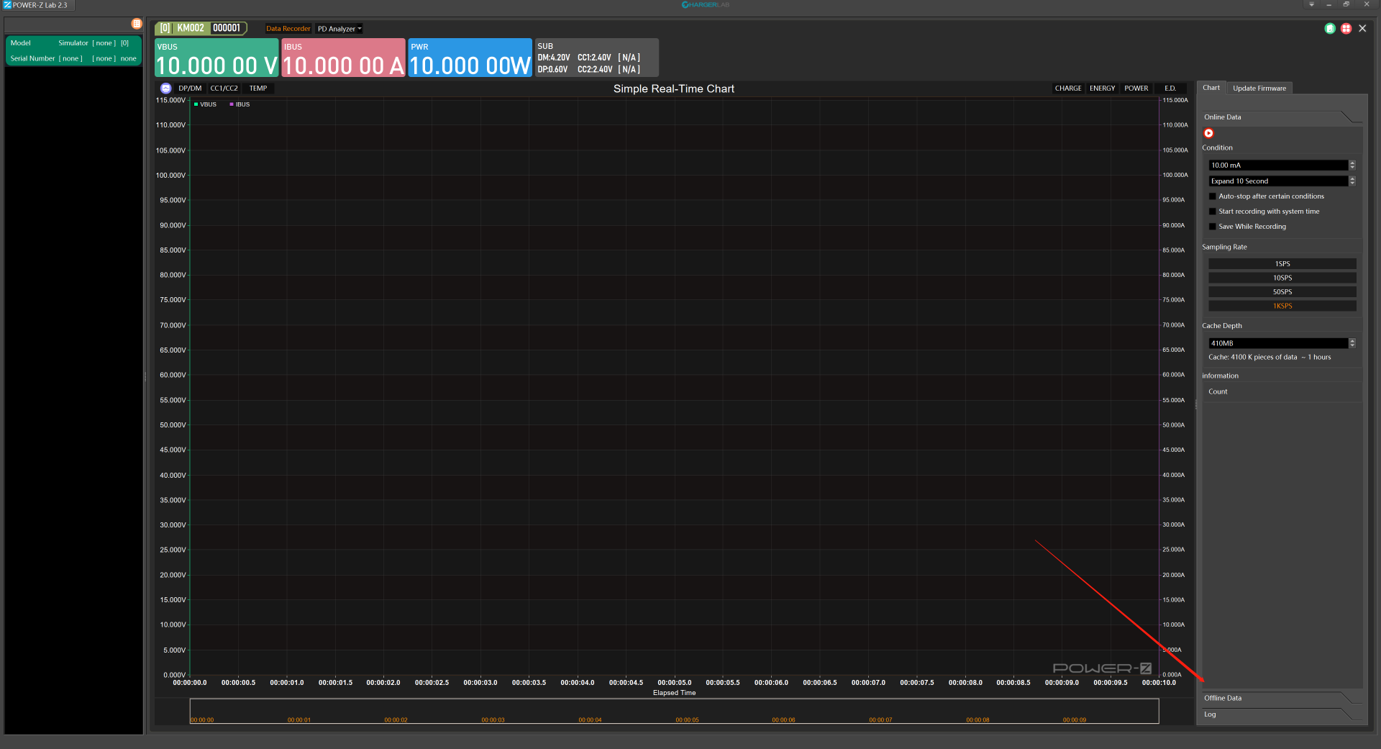1381x749 pixels.
Task: Click the green document icon at top right
Action: click(x=1330, y=29)
